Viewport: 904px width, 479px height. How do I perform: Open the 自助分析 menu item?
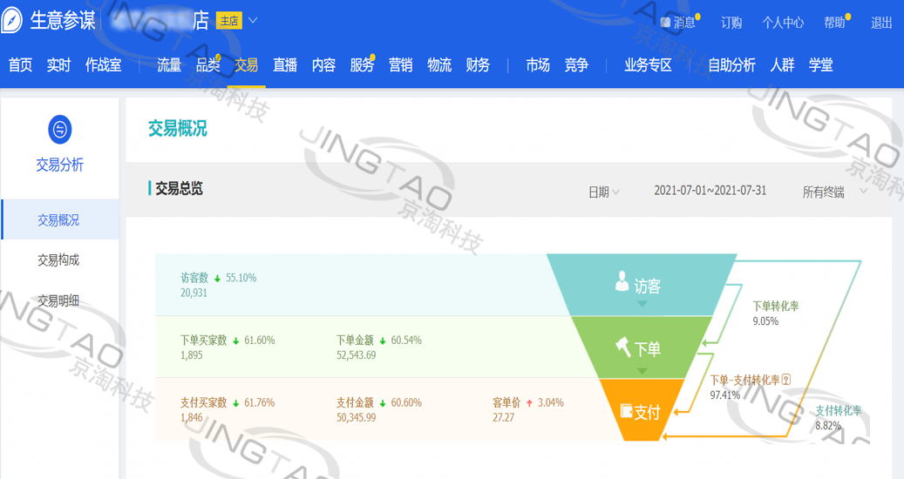(x=731, y=65)
